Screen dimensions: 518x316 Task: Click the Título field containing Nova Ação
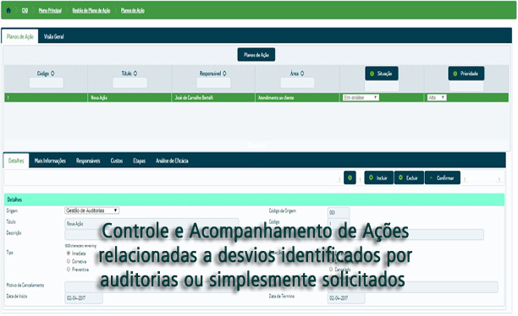pyautogui.click(x=152, y=223)
